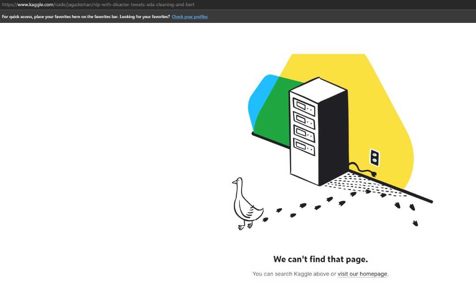The width and height of the screenshot is (476, 299).
Task: Click the 'You can search Kaggle above' text
Action: (x=291, y=274)
